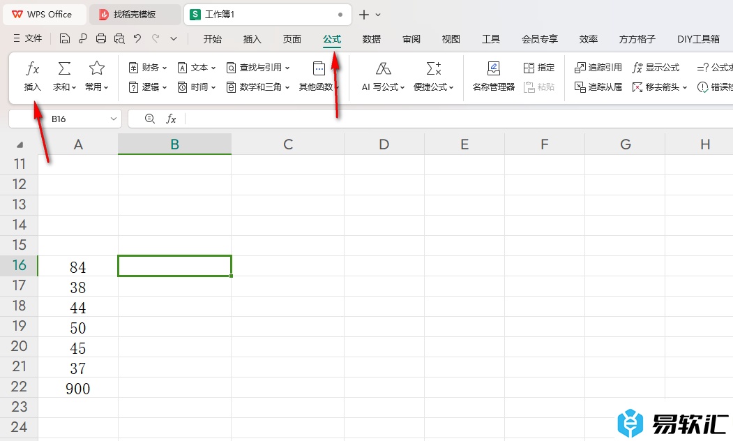Click the WPS Office home tab
This screenshot has height=441, width=733.
[x=44, y=15]
